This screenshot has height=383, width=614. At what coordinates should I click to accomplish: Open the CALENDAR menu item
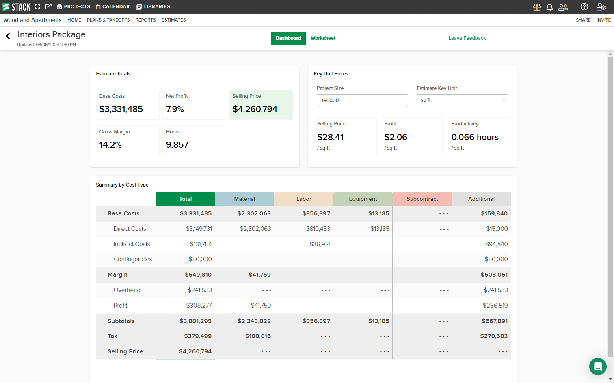click(x=112, y=6)
